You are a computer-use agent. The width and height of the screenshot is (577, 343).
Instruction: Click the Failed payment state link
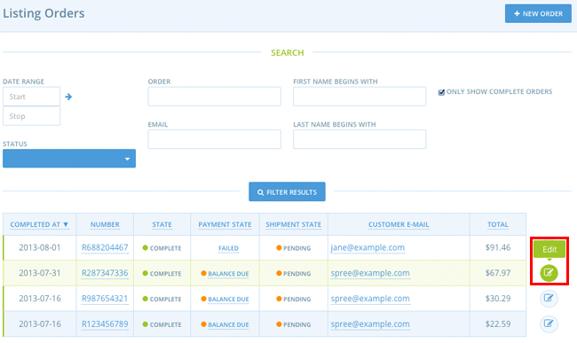click(x=228, y=248)
